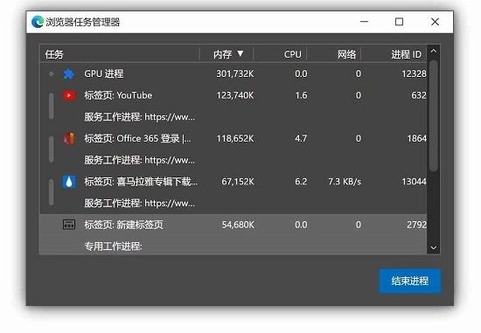Click the scrollbar down arrow
This screenshot has height=333, width=481.
(434, 247)
